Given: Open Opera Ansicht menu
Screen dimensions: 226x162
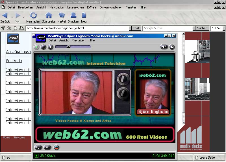Looking at the screenshot, I should 41,7.
